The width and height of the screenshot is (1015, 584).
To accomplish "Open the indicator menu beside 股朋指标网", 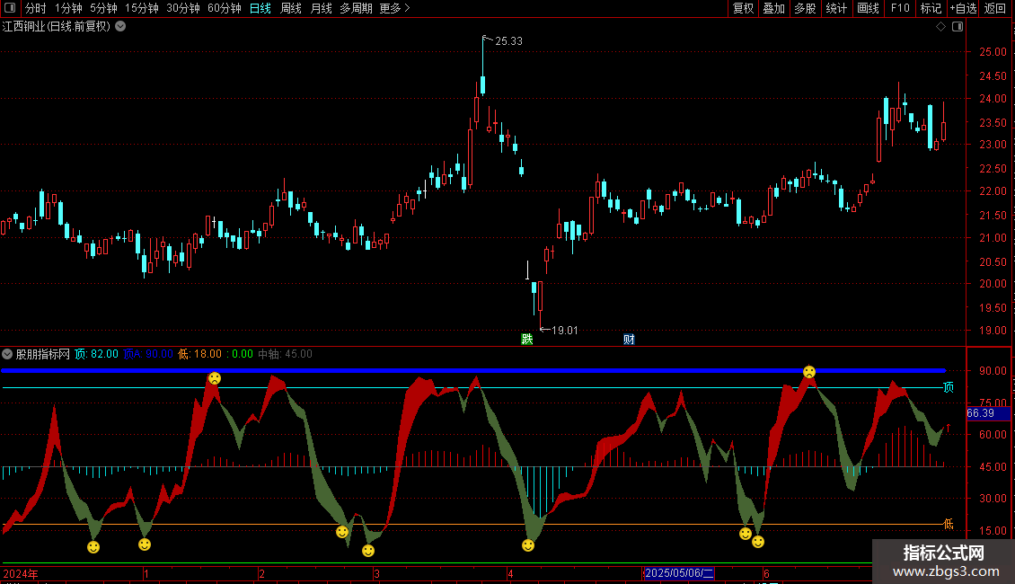I will click(7, 354).
